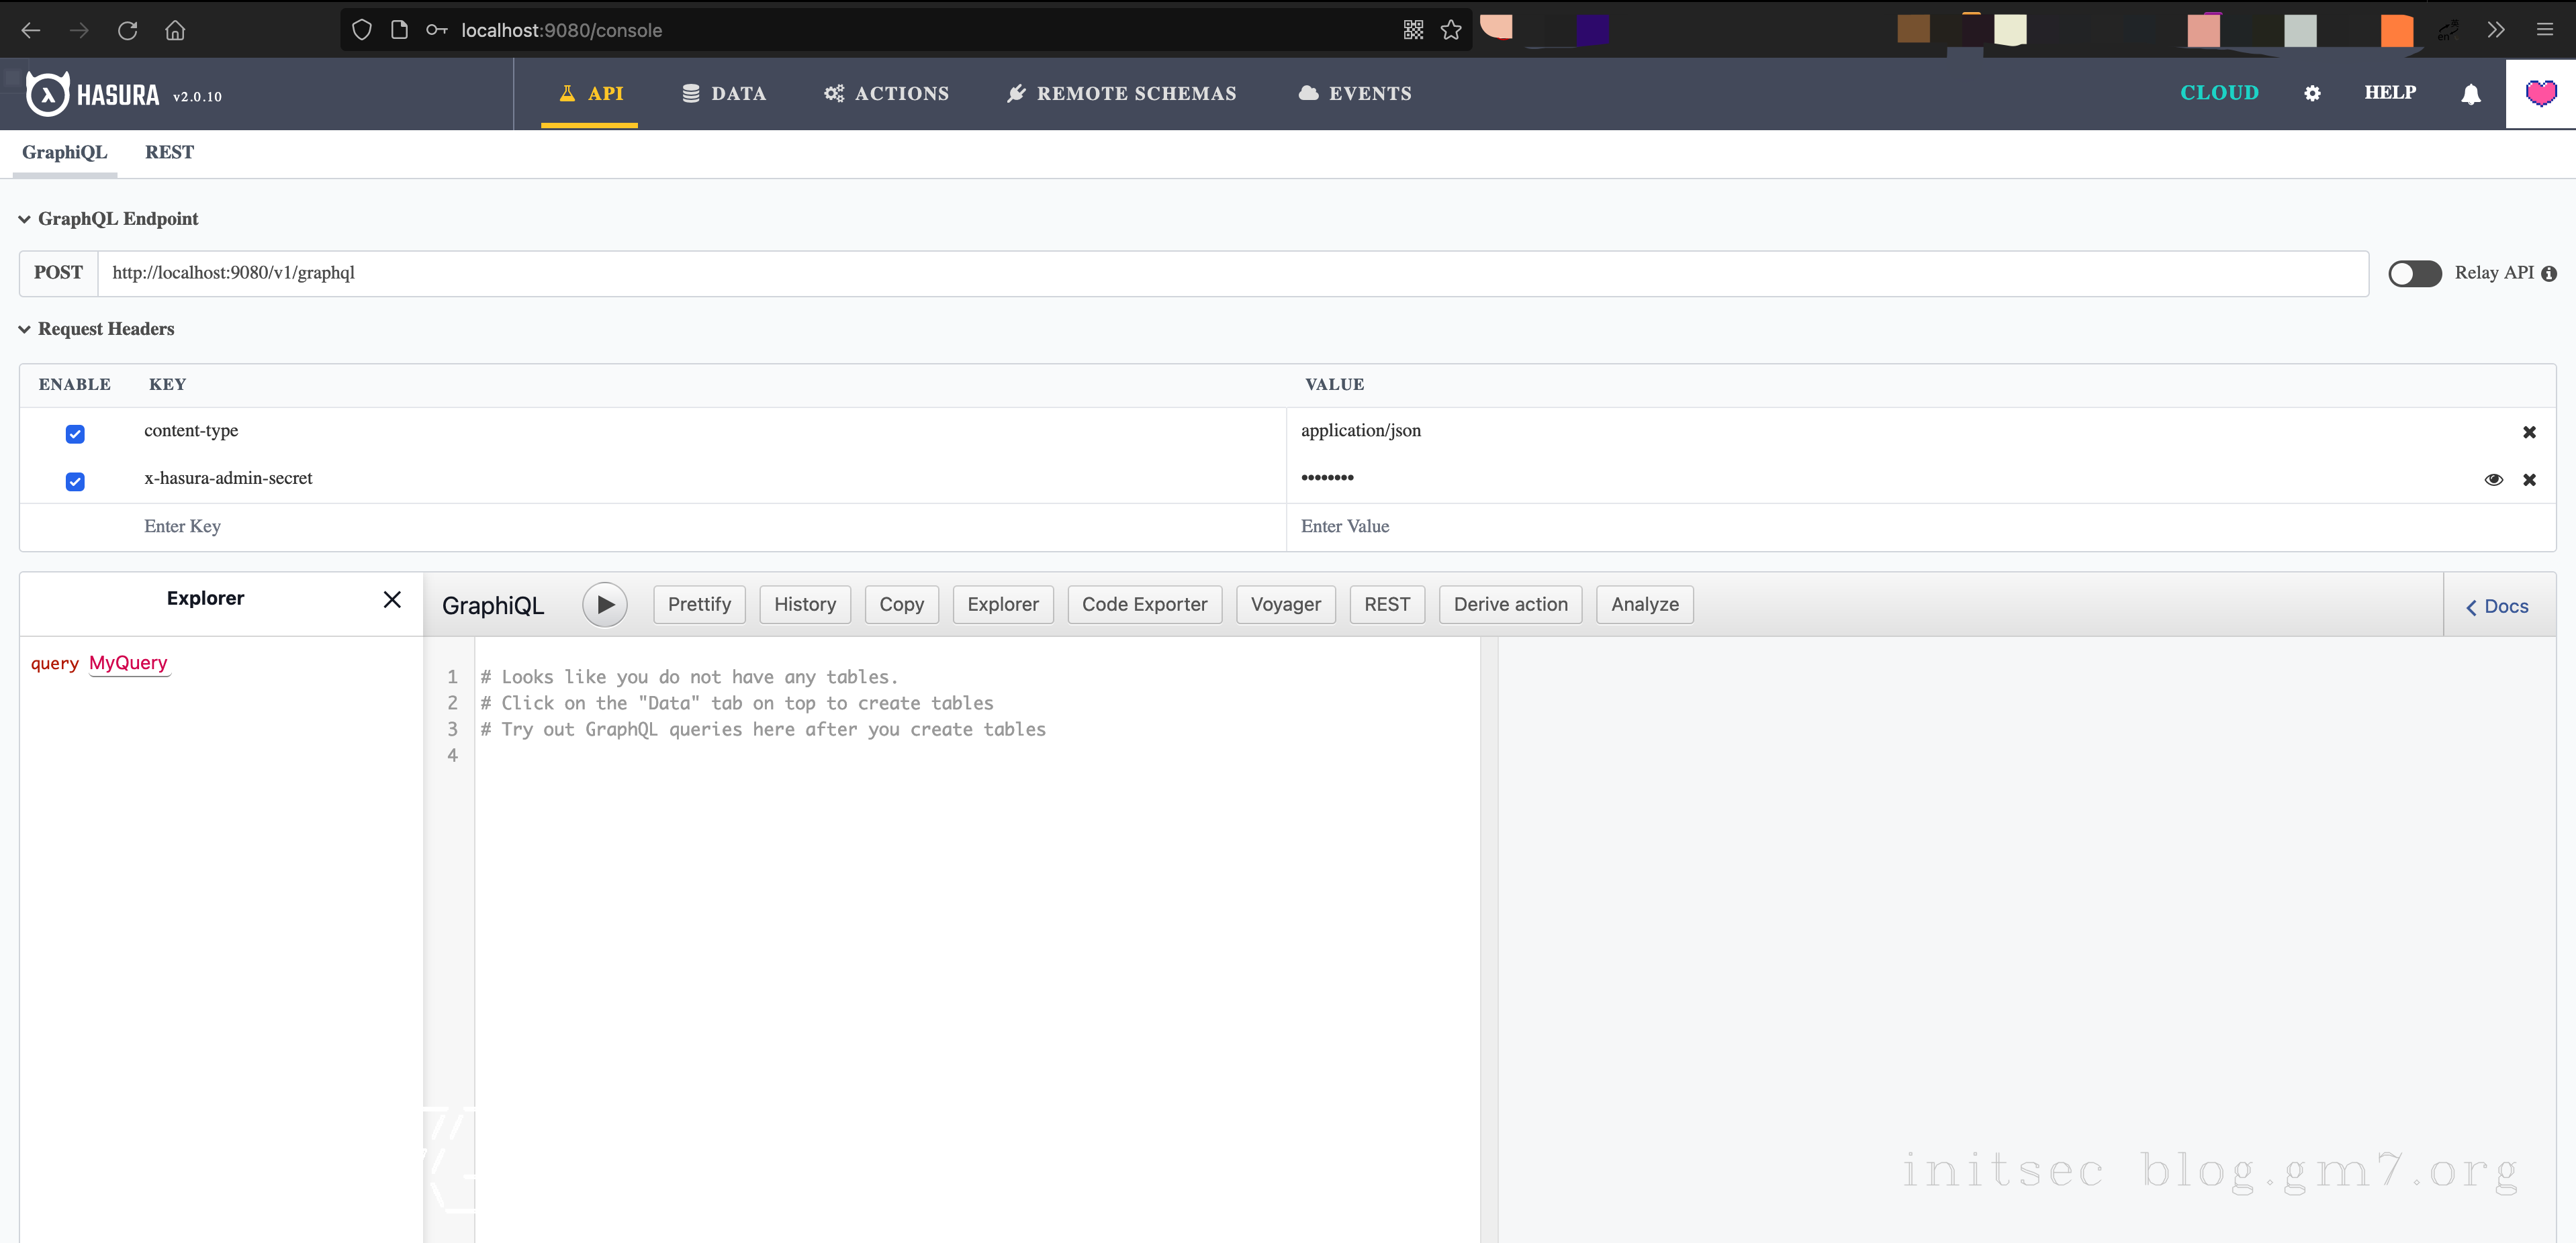Bookmark page with star icon
Viewport: 2576px width, 1243px height.
(x=1451, y=30)
